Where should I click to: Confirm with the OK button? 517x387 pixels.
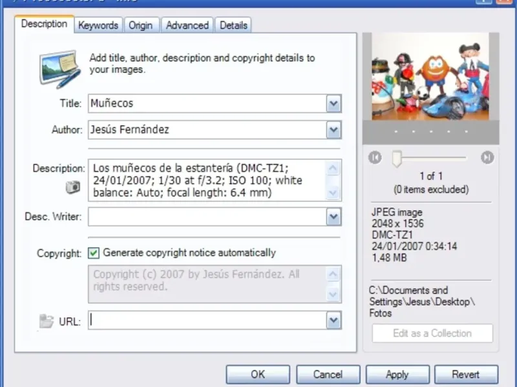[258, 375]
